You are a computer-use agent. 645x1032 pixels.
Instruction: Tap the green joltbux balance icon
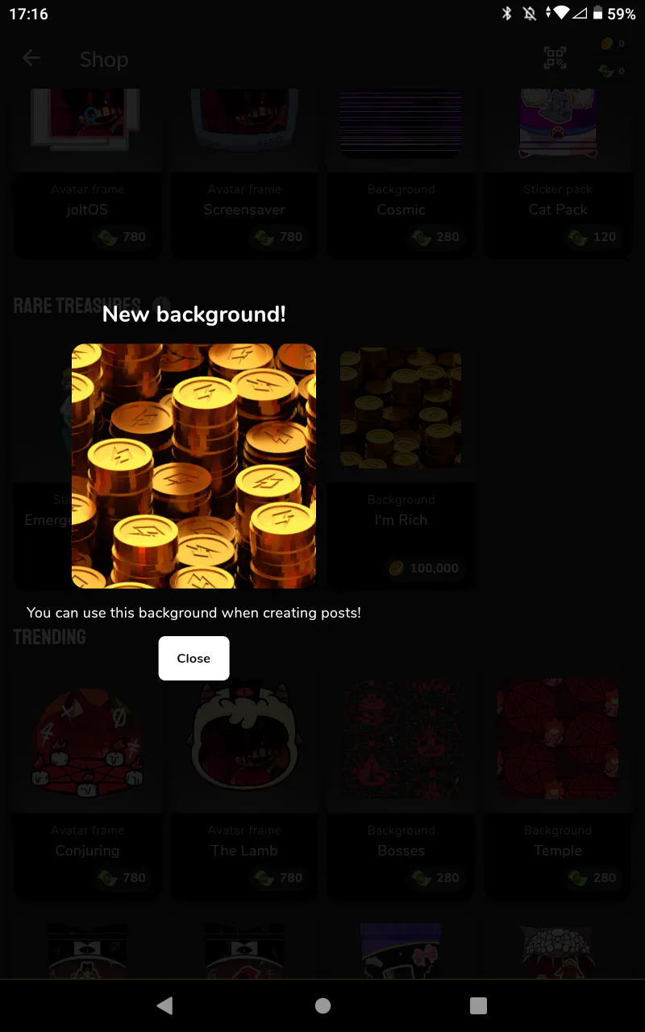606,71
